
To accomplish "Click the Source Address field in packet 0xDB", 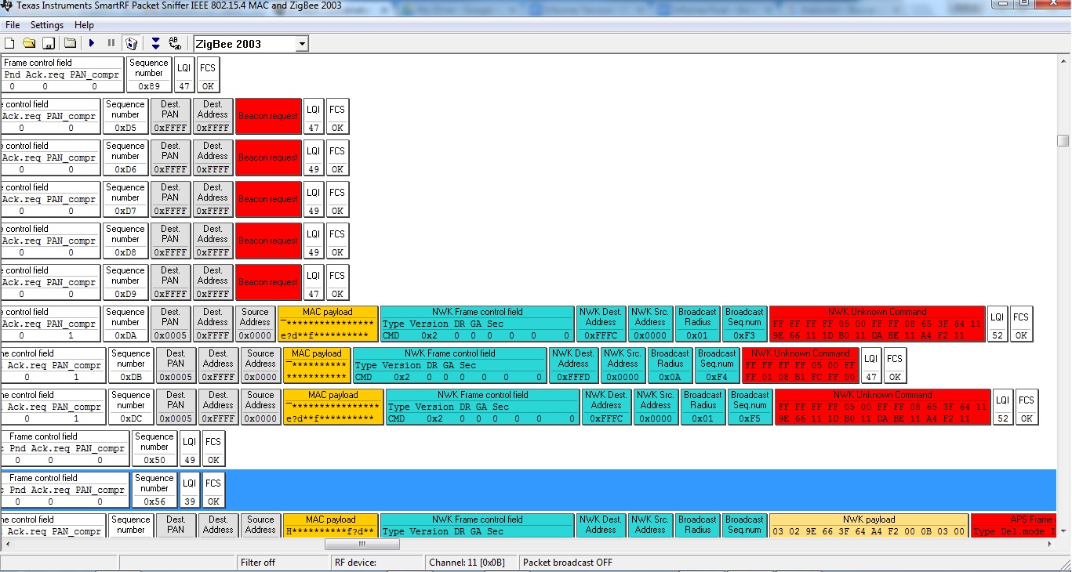I will pos(260,365).
